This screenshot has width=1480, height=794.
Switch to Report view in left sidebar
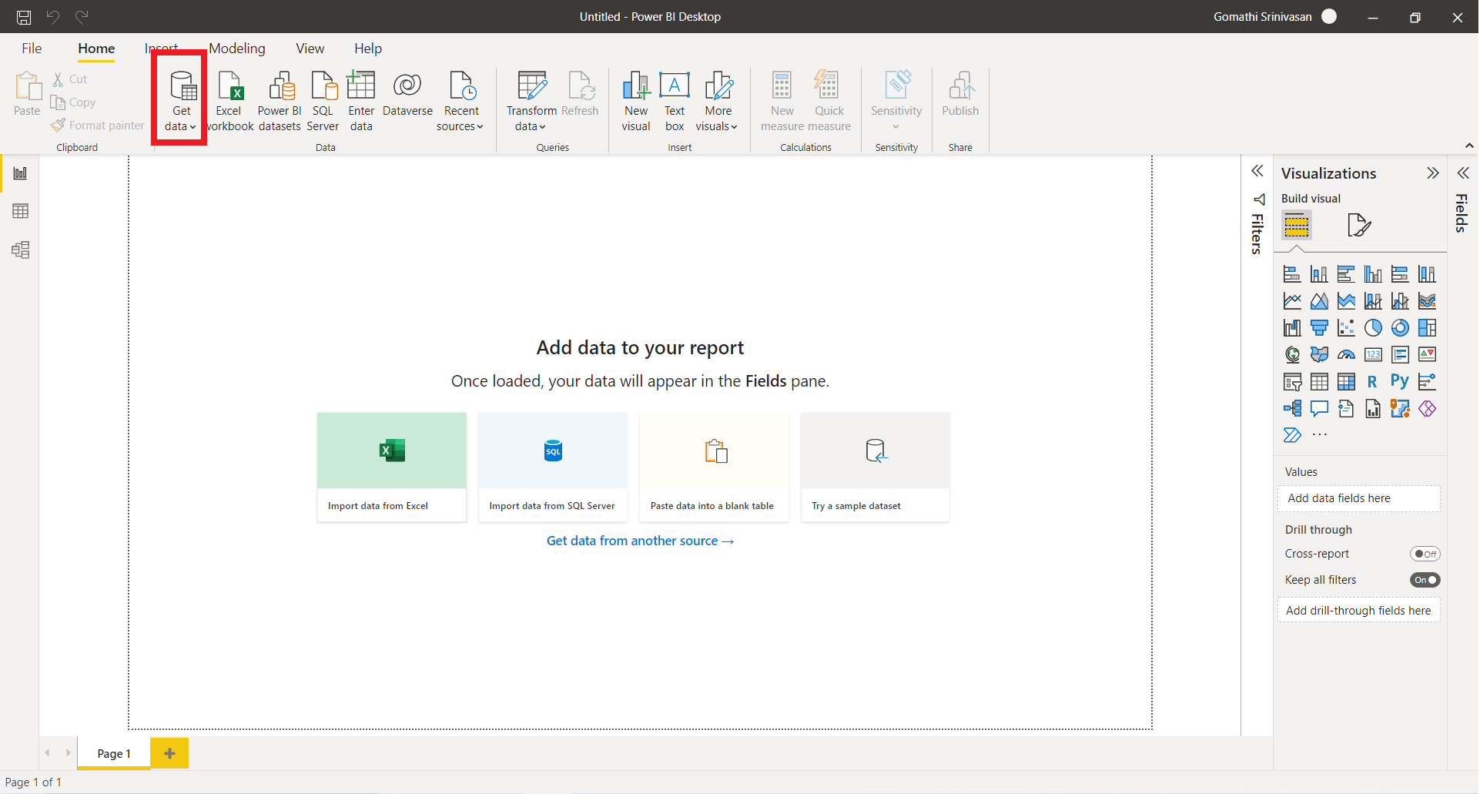21,173
